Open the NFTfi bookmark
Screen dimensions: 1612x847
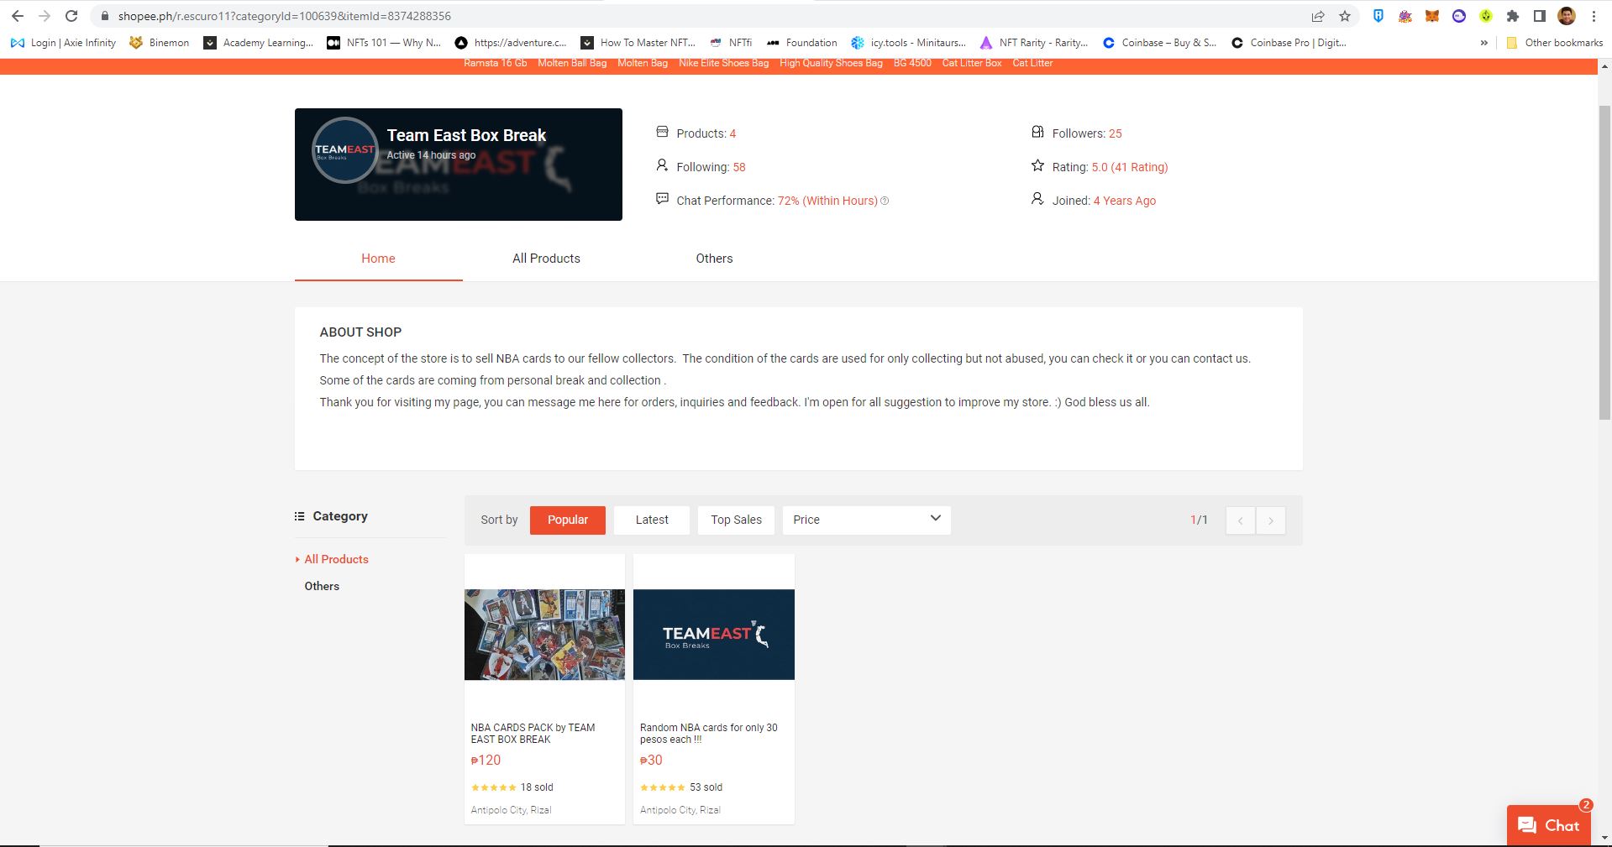(731, 43)
